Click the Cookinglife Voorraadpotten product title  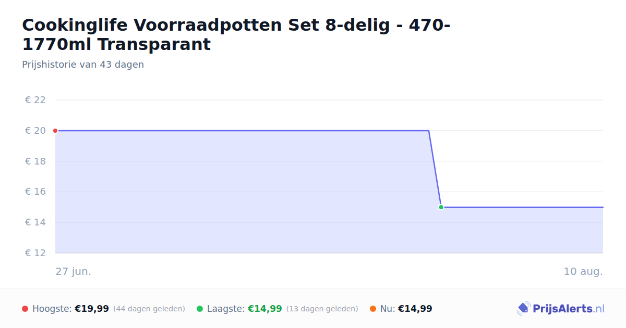tap(236, 34)
